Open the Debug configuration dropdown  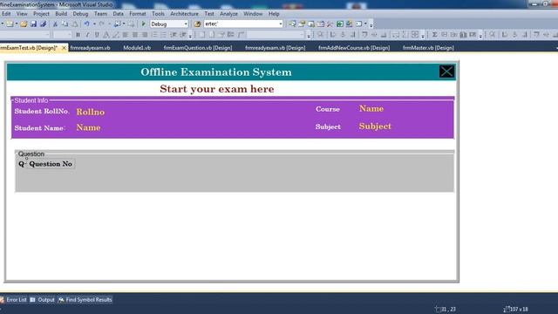point(169,24)
